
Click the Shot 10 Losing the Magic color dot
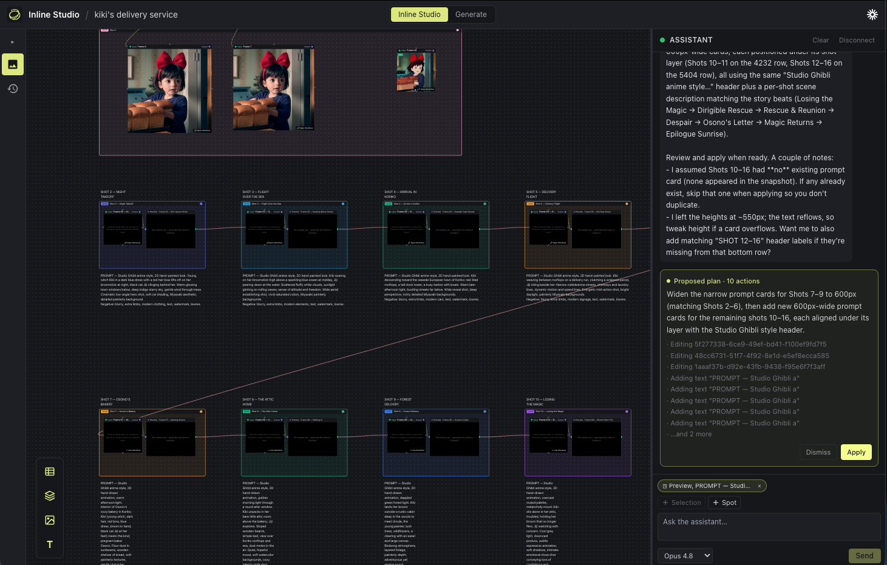click(627, 411)
